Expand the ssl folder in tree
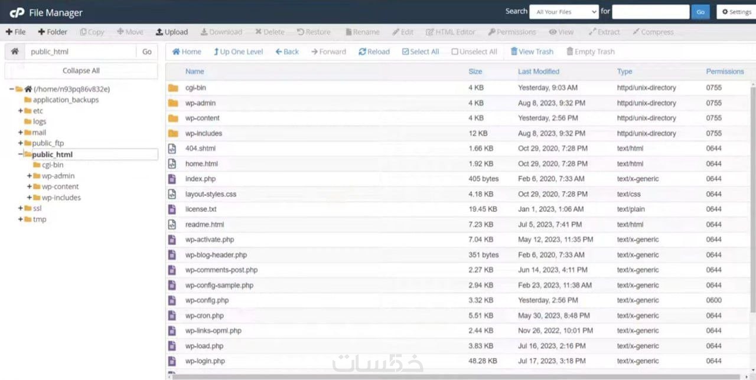 point(21,208)
